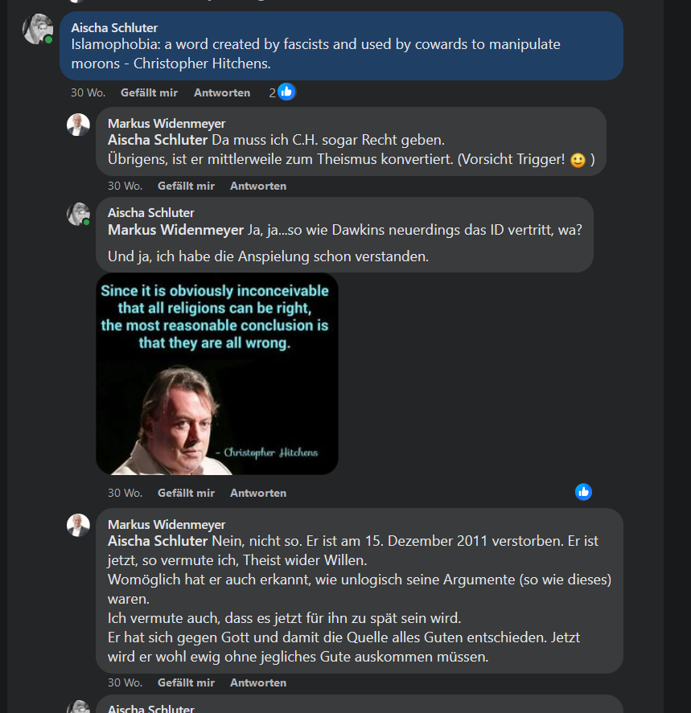The image size is (691, 713).
Task: Open the Aischa Schluter name link in the top comment
Action: click(115, 28)
